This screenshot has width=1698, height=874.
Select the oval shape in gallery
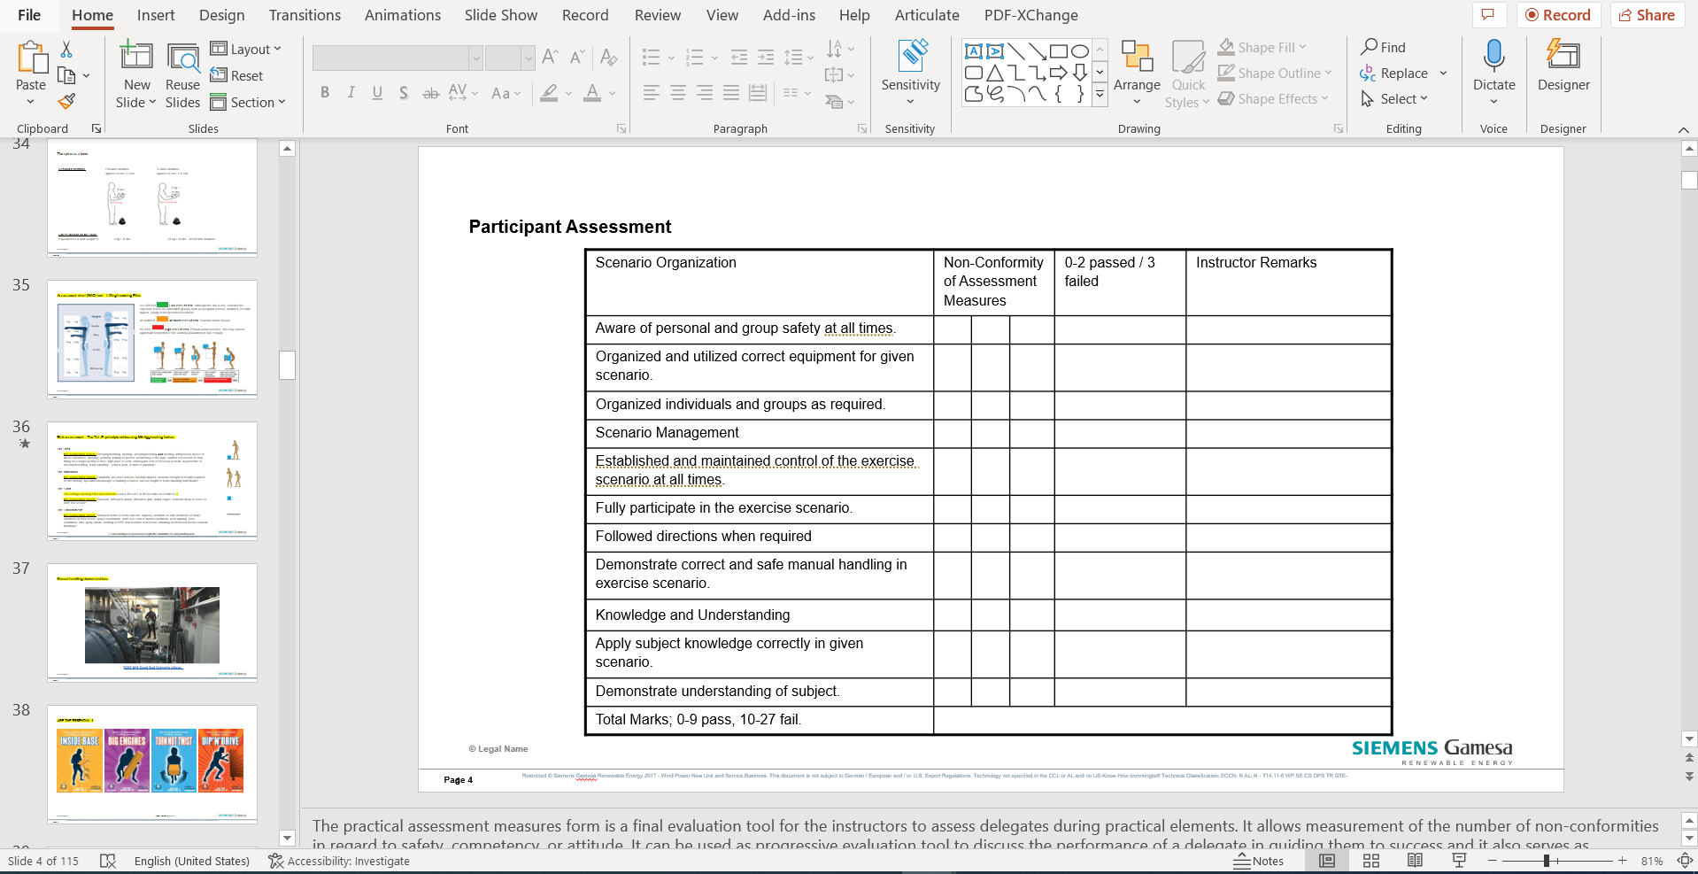(x=1080, y=51)
